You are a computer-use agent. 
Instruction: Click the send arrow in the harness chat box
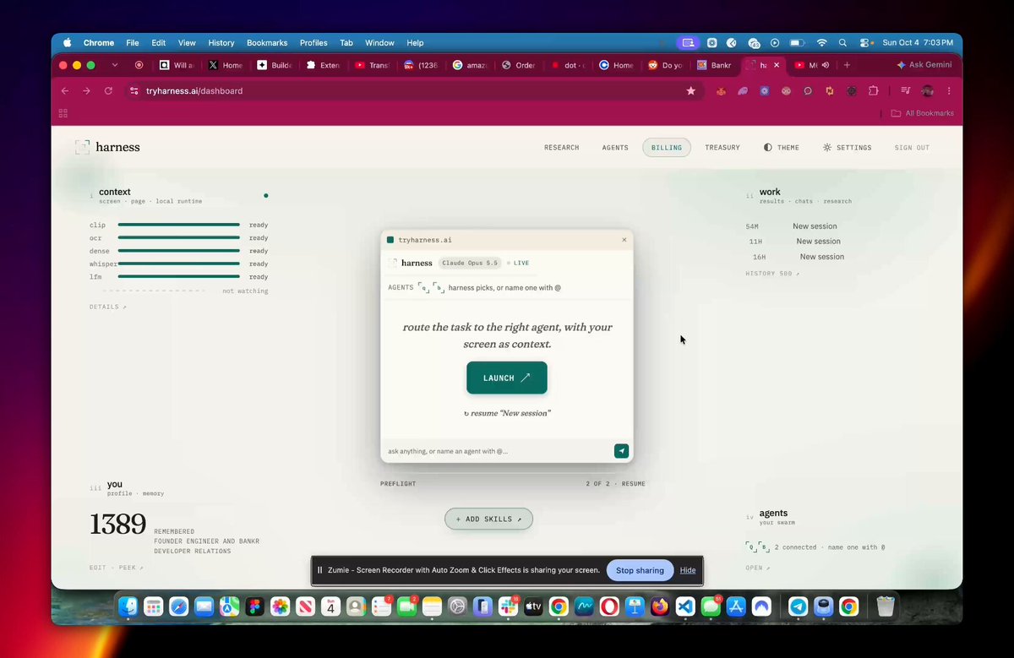click(x=621, y=451)
